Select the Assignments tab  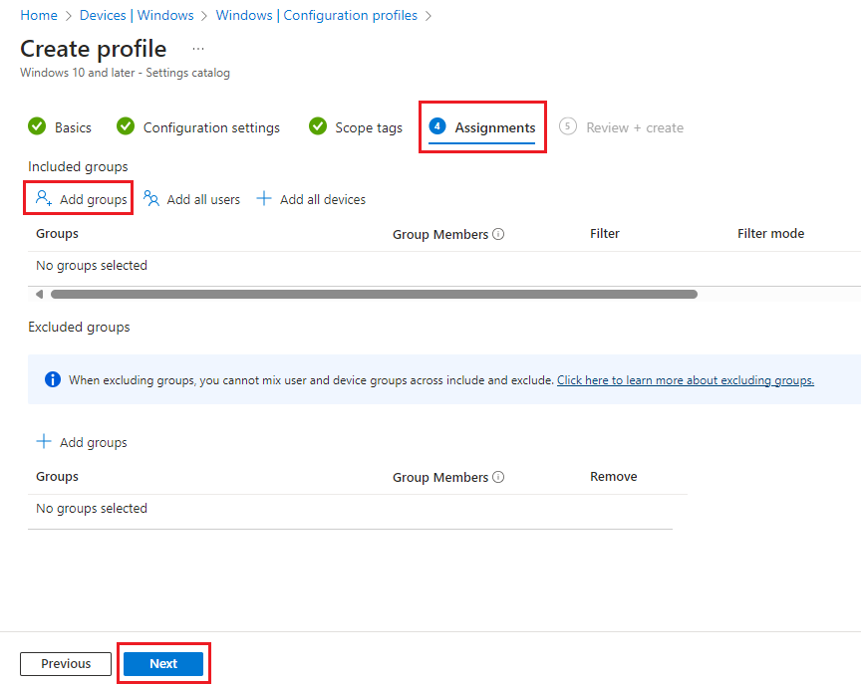pos(494,126)
